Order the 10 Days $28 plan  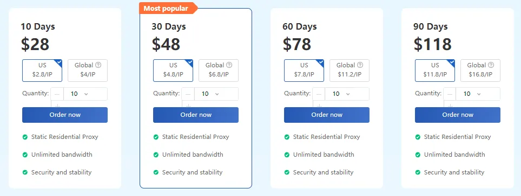coord(65,115)
